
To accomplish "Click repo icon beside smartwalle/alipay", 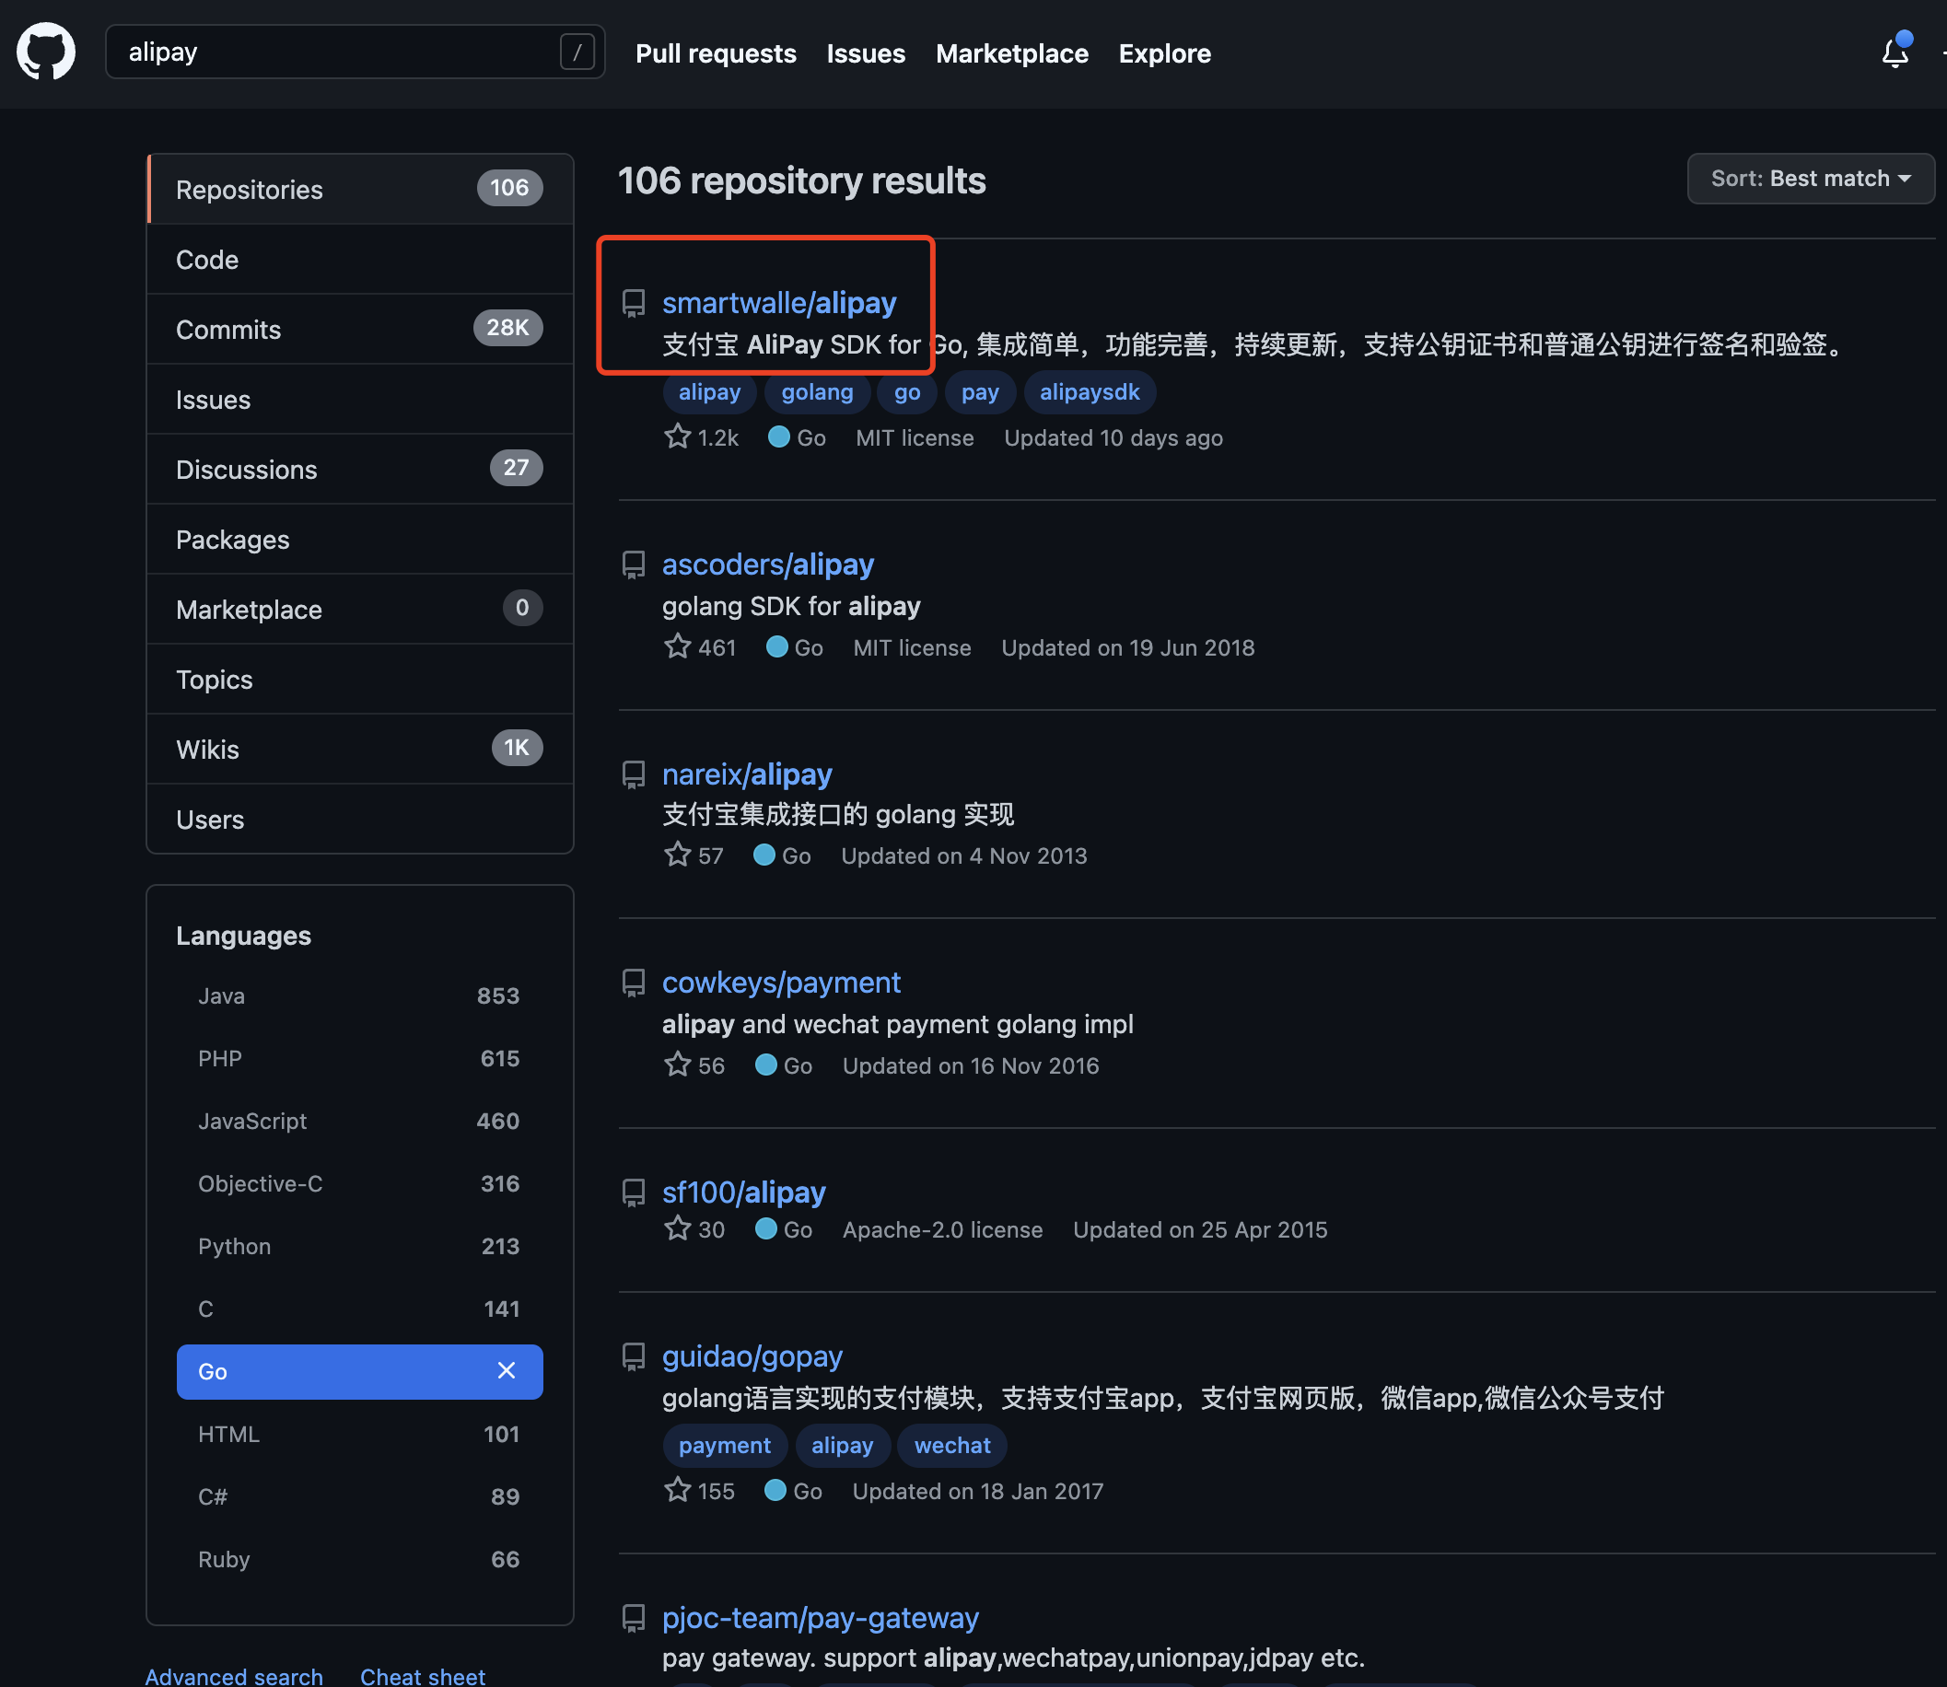I will pos(634,303).
